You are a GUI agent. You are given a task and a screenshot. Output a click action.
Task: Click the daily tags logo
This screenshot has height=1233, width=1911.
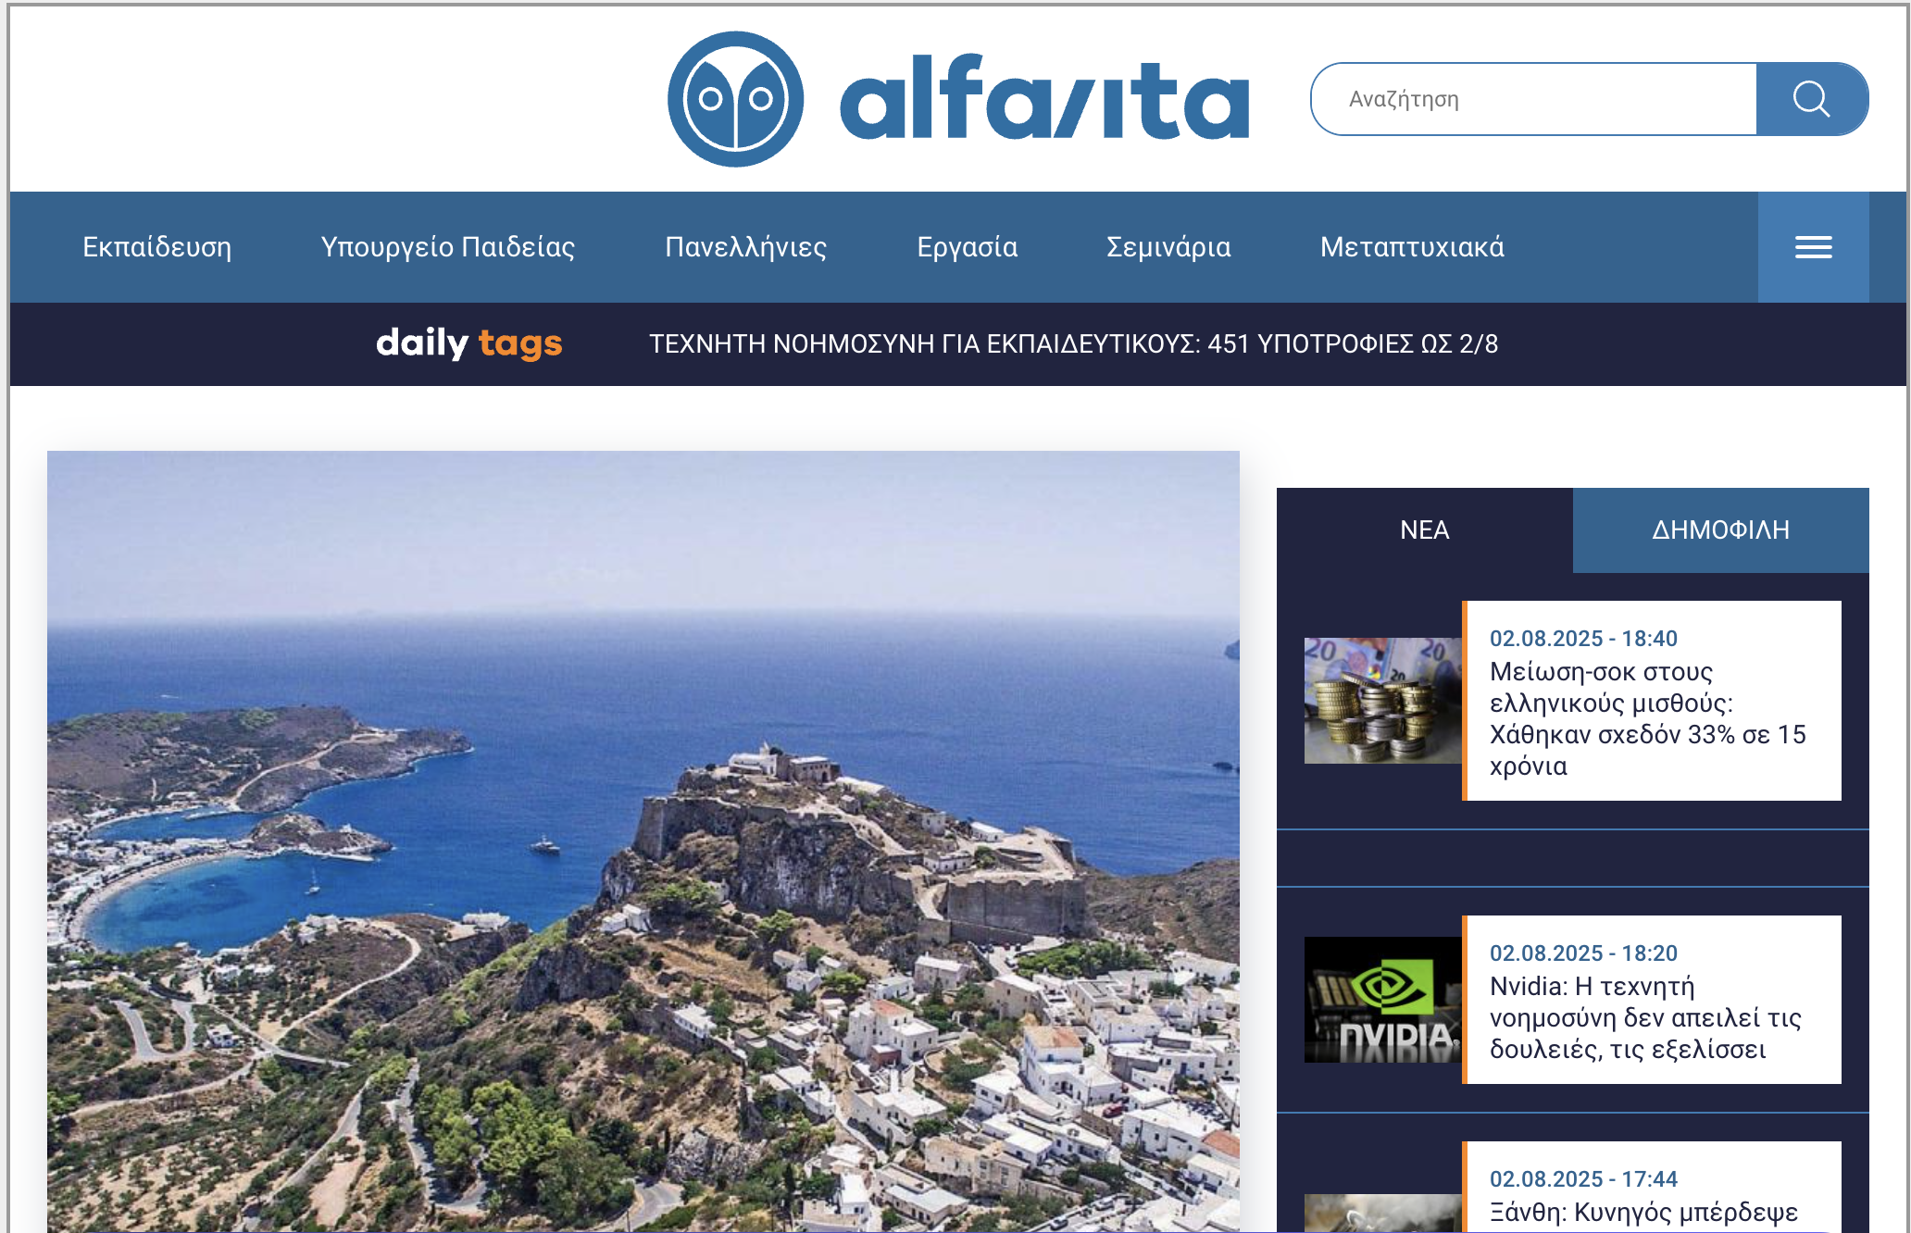(468, 343)
